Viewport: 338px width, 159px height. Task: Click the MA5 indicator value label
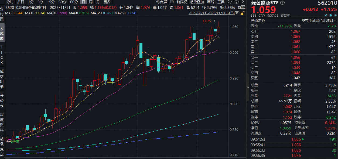point(14,13)
